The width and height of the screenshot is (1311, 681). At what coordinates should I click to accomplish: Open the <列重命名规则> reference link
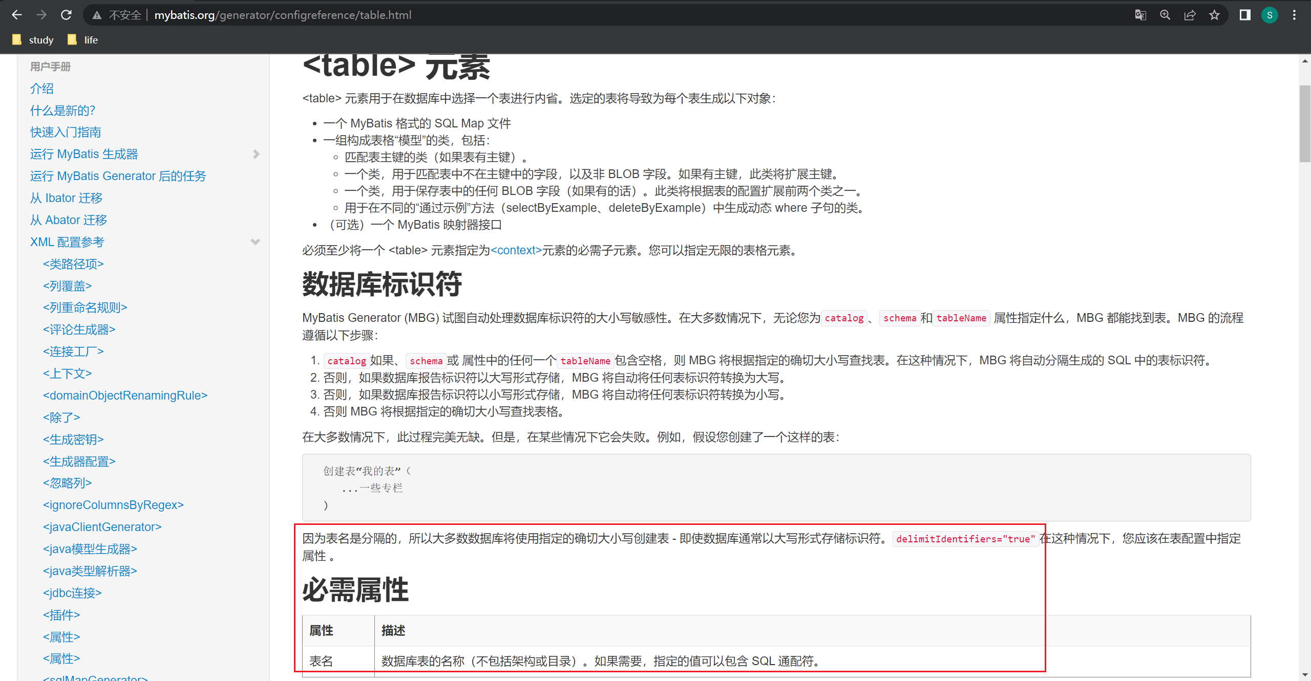point(85,307)
